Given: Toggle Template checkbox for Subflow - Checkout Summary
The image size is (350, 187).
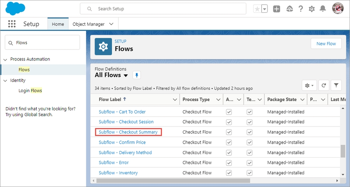Looking at the screenshot, I should pyautogui.click(x=249, y=132).
